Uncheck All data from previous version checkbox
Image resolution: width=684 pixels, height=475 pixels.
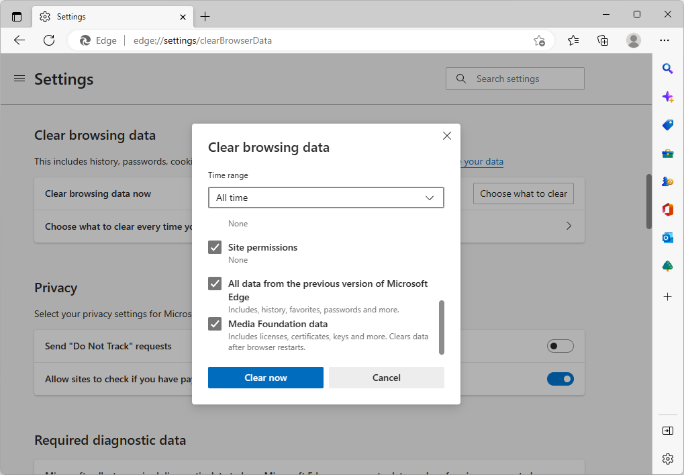click(x=215, y=284)
